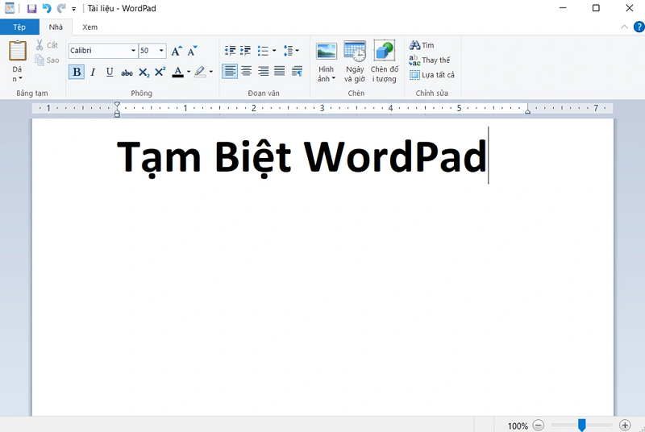645x432 pixels.
Task: Click the WordPad application icon in title bar
Action: coord(10,8)
